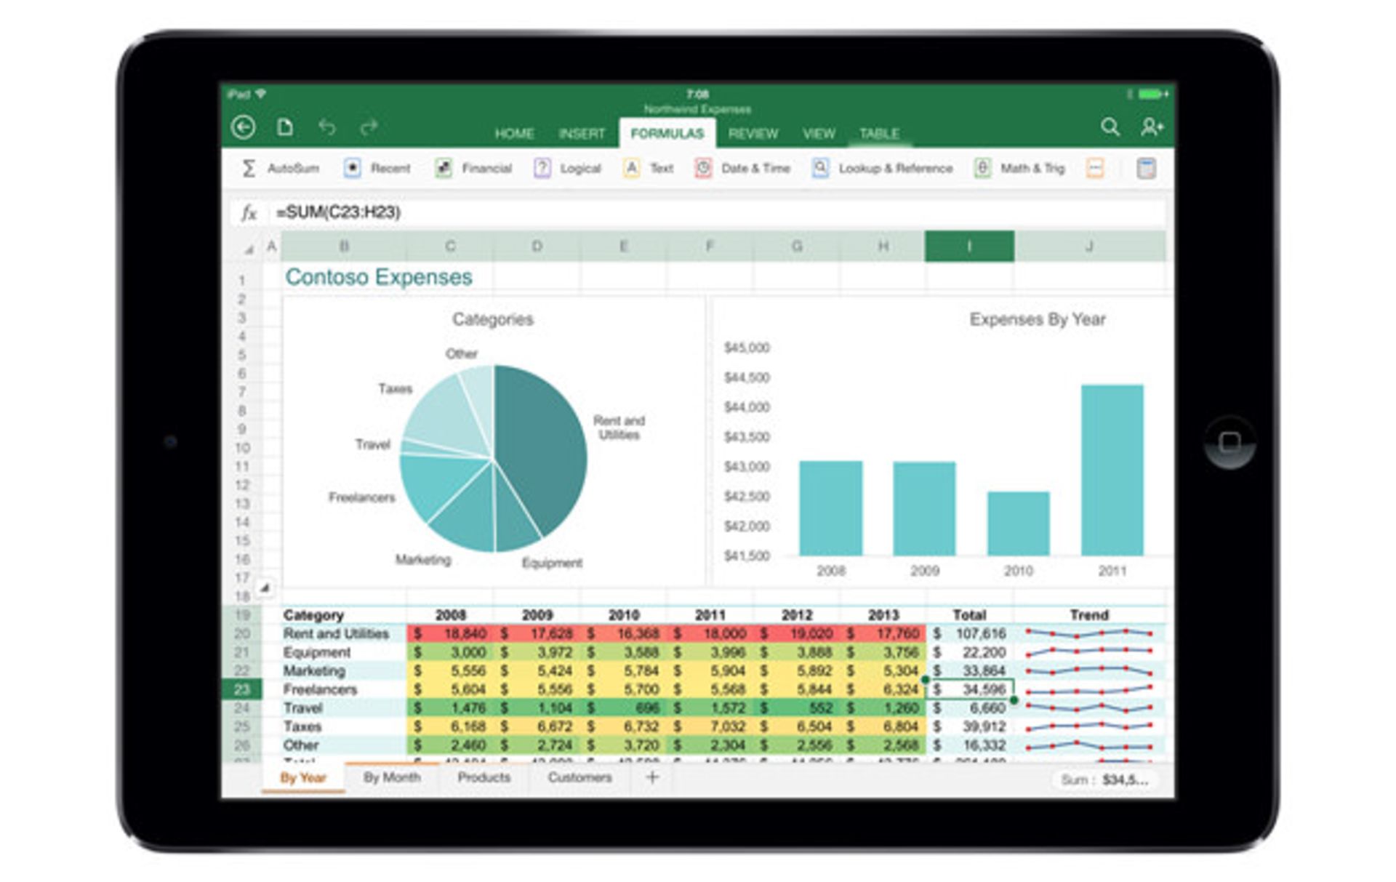Tap the share/invite person icon
The image size is (1396, 882).
(1150, 127)
